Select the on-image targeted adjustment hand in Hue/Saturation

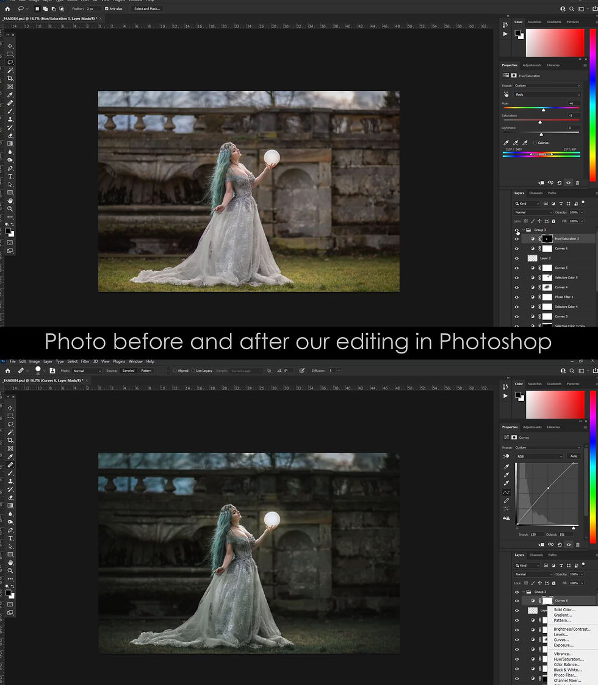pyautogui.click(x=506, y=94)
